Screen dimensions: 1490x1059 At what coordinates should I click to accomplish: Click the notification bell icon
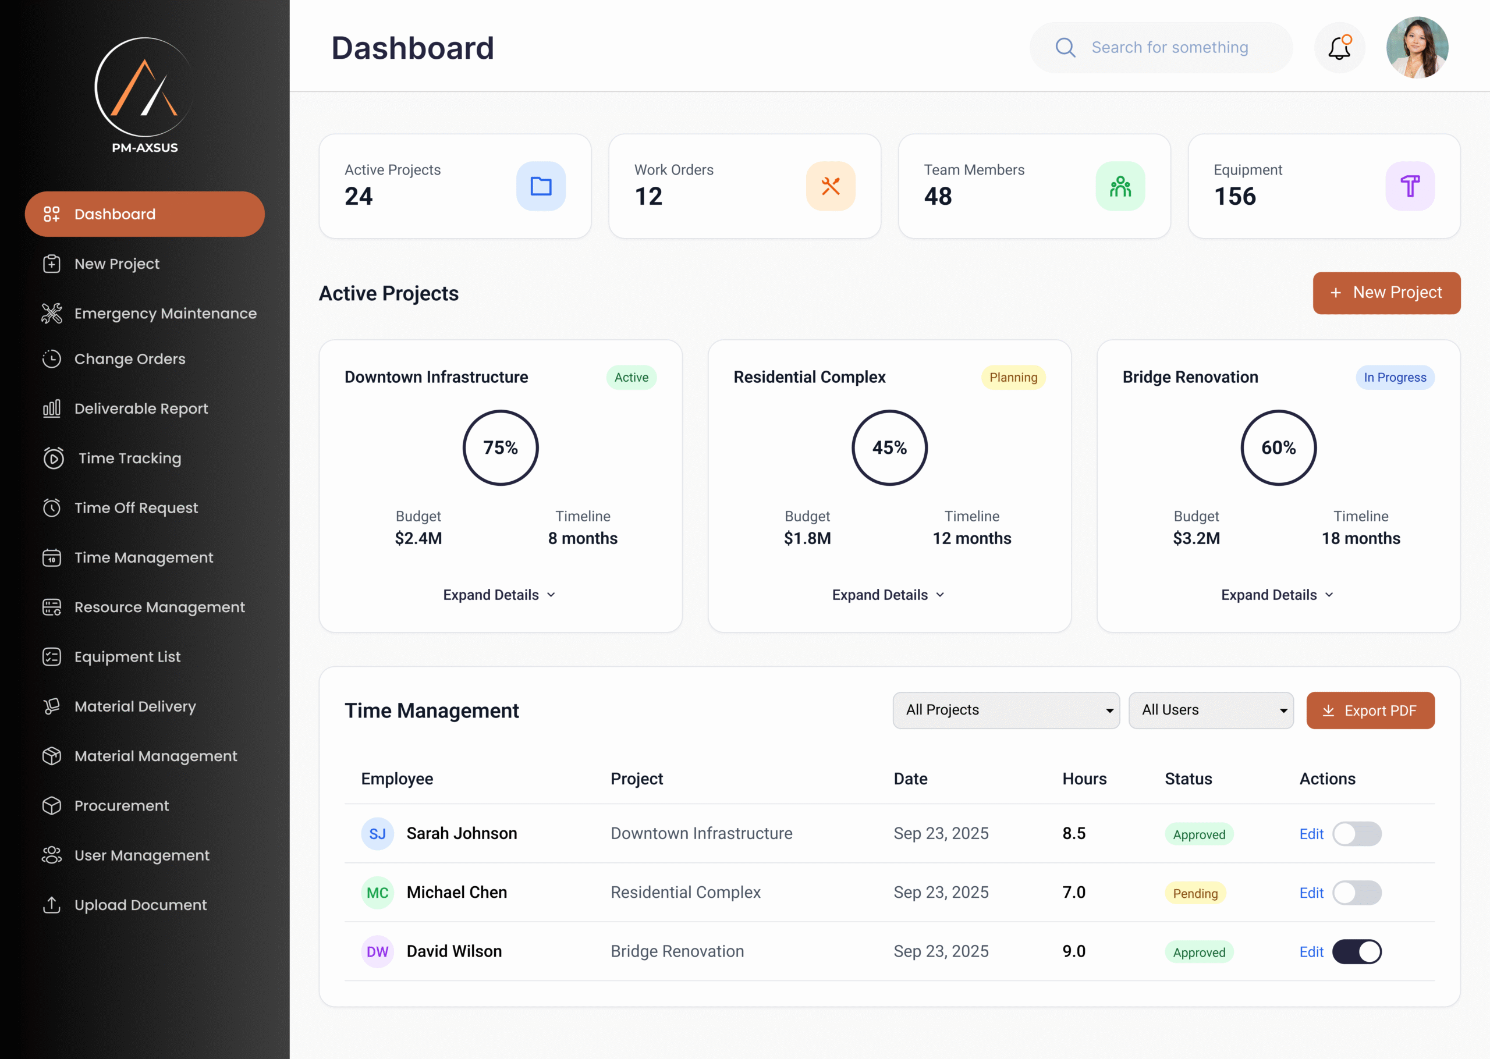click(1339, 48)
